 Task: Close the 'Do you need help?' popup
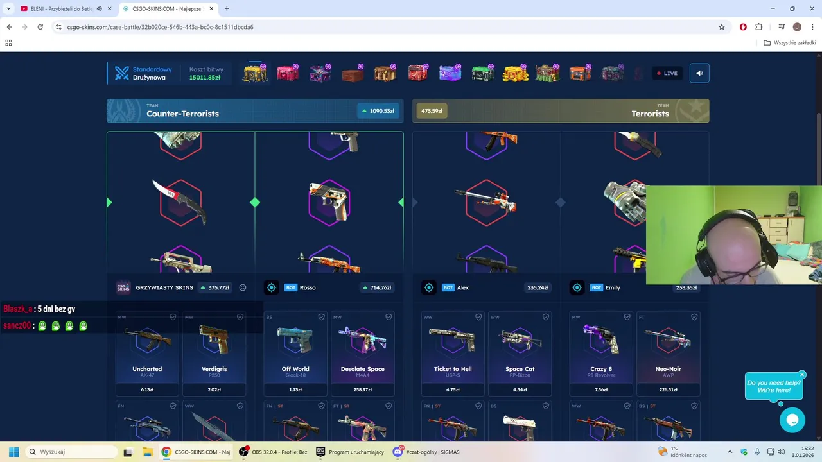point(802,375)
